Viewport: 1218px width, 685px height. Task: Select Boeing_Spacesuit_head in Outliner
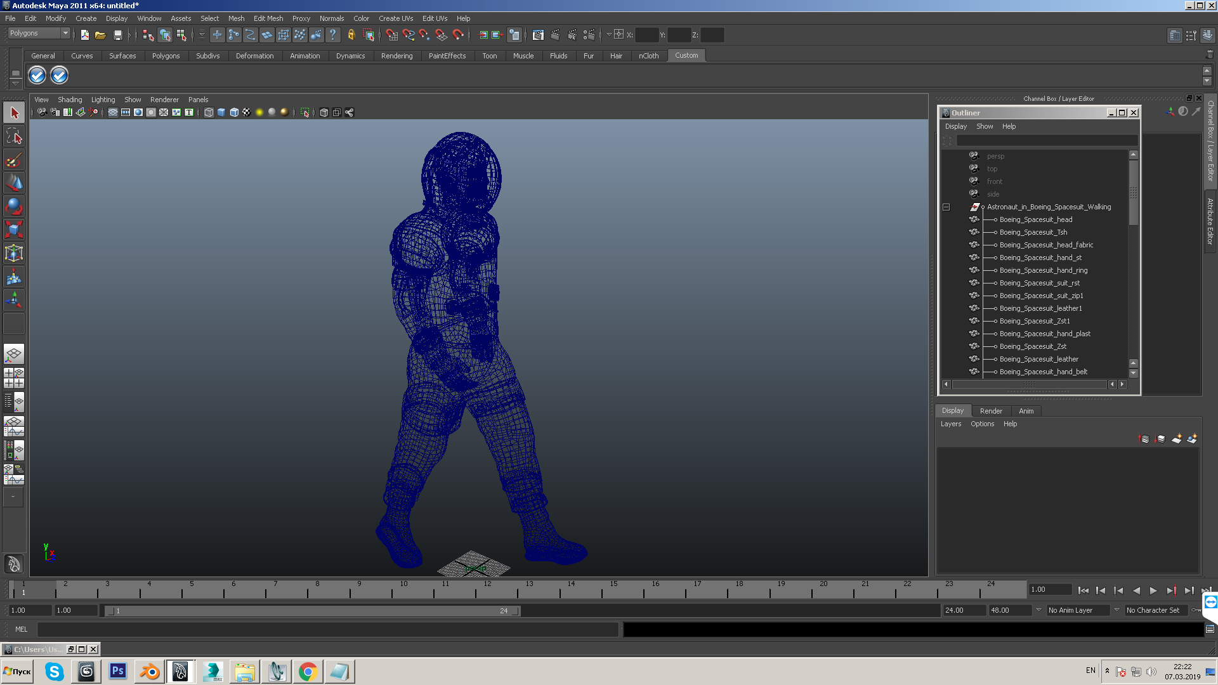click(1036, 219)
